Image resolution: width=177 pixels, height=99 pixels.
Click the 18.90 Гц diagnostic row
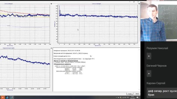74,70
